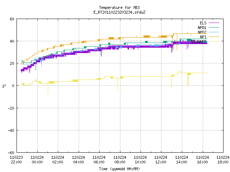Screen dimensions: 230x172
Task: Click the NPI legend label
Action: pyautogui.click(x=203, y=37)
